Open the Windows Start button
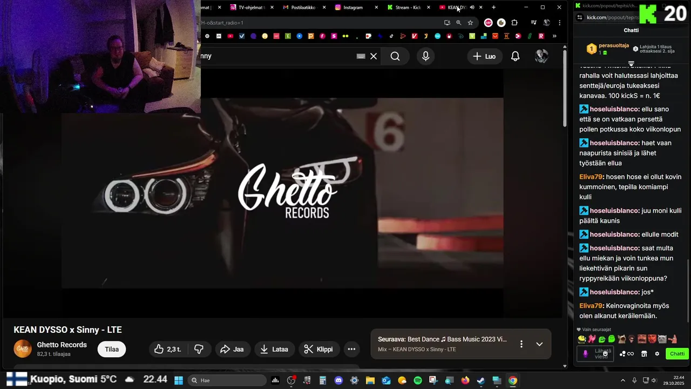 179,380
